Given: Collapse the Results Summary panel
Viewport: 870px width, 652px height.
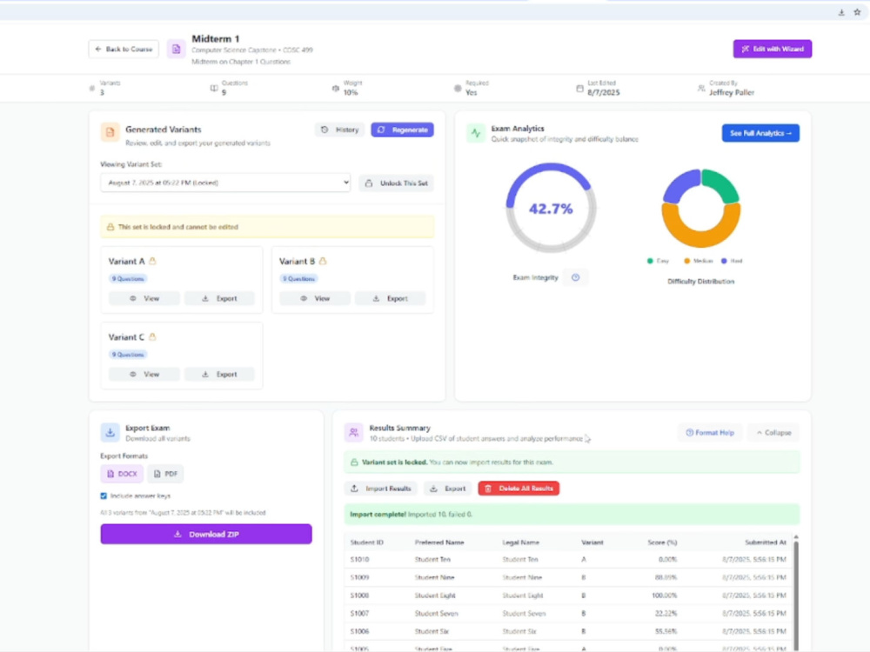Looking at the screenshot, I should (x=773, y=432).
